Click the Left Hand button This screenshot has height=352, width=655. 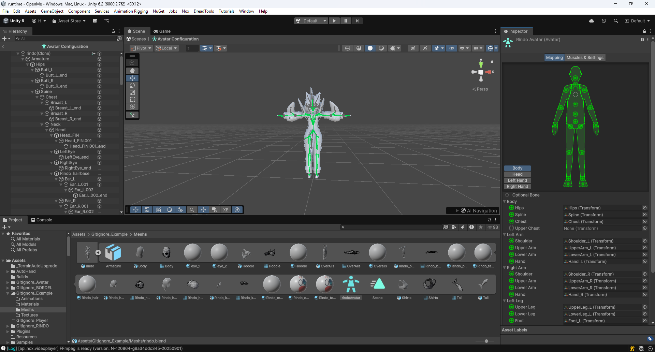pyautogui.click(x=517, y=180)
